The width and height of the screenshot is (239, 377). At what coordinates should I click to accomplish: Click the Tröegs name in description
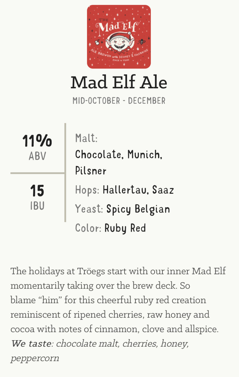pyautogui.click(x=91, y=271)
